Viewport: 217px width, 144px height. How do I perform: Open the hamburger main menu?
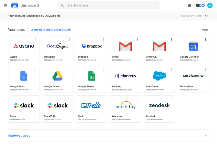pos(5,5)
